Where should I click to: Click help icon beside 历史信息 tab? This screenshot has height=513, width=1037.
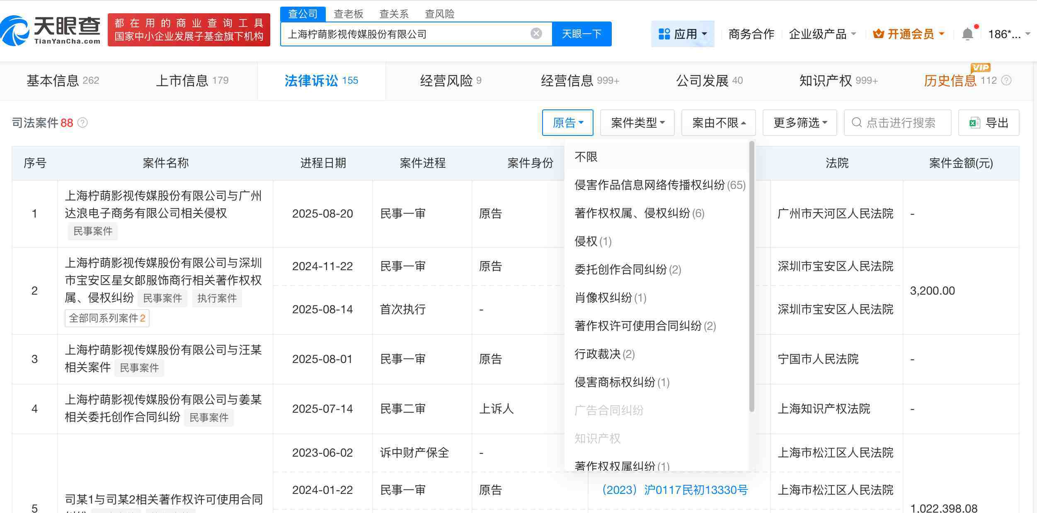point(1006,80)
